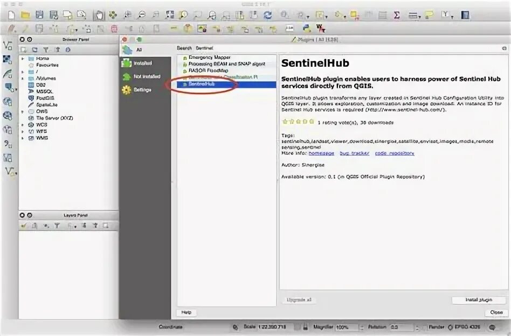Viewport: 511px width, 336px height.
Task: Click the Upgrade all button
Action: 299,300
